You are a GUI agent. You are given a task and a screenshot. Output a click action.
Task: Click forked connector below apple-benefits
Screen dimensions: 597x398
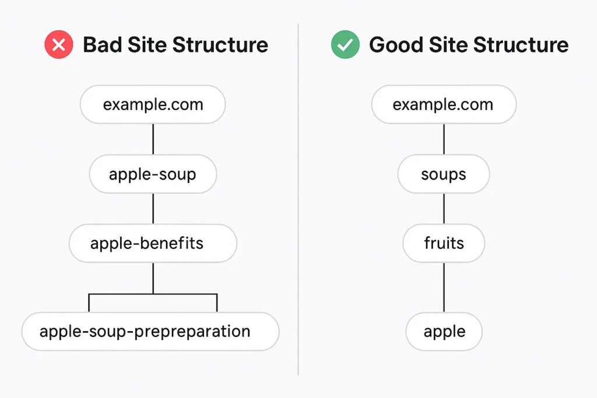point(153,287)
